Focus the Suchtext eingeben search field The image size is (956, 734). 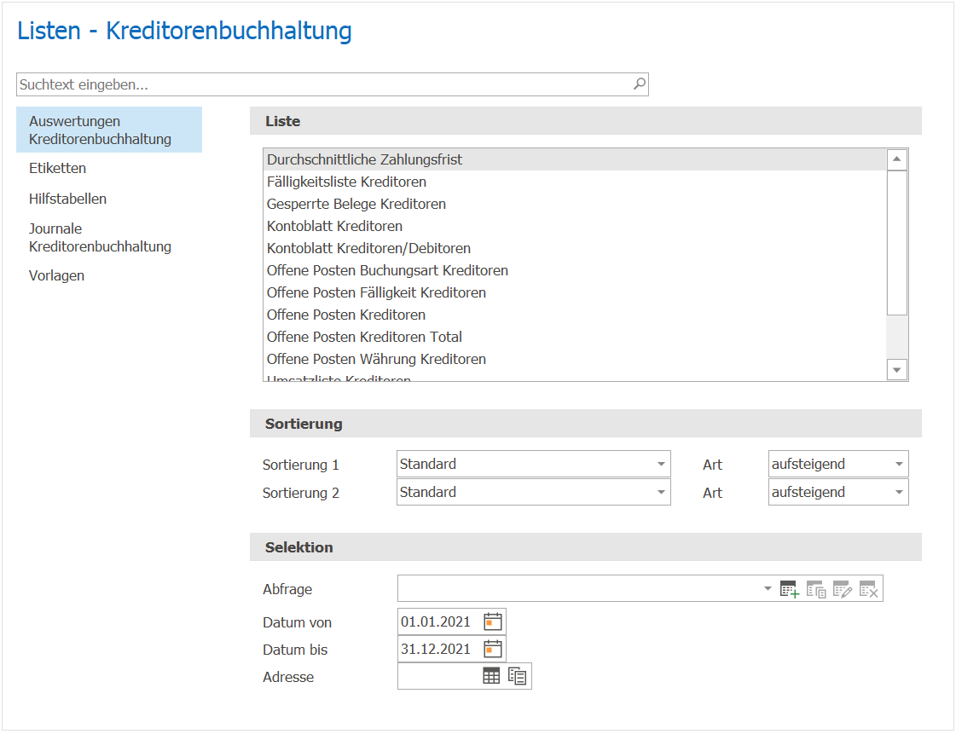(333, 84)
